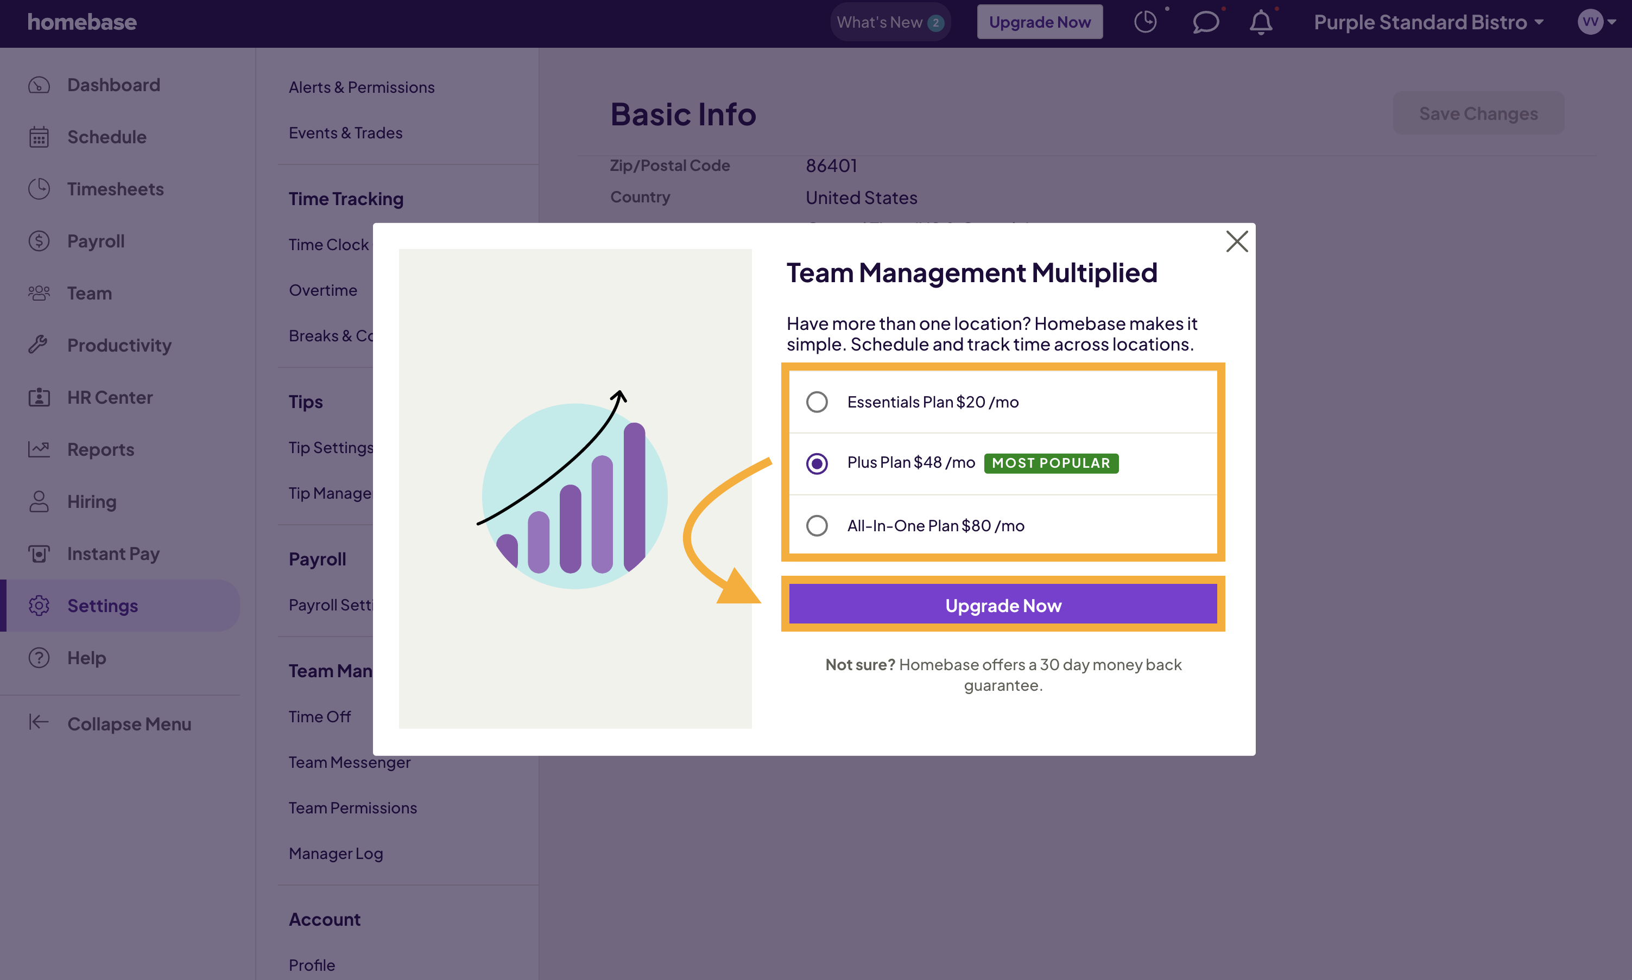Image resolution: width=1632 pixels, height=980 pixels.
Task: Select the Plus Plan $48 radio button
Action: click(x=817, y=463)
